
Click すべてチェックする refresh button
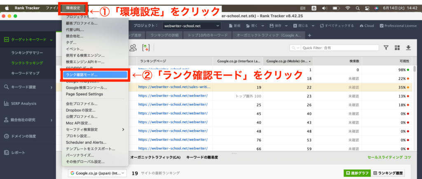pyautogui.click(x=337, y=26)
